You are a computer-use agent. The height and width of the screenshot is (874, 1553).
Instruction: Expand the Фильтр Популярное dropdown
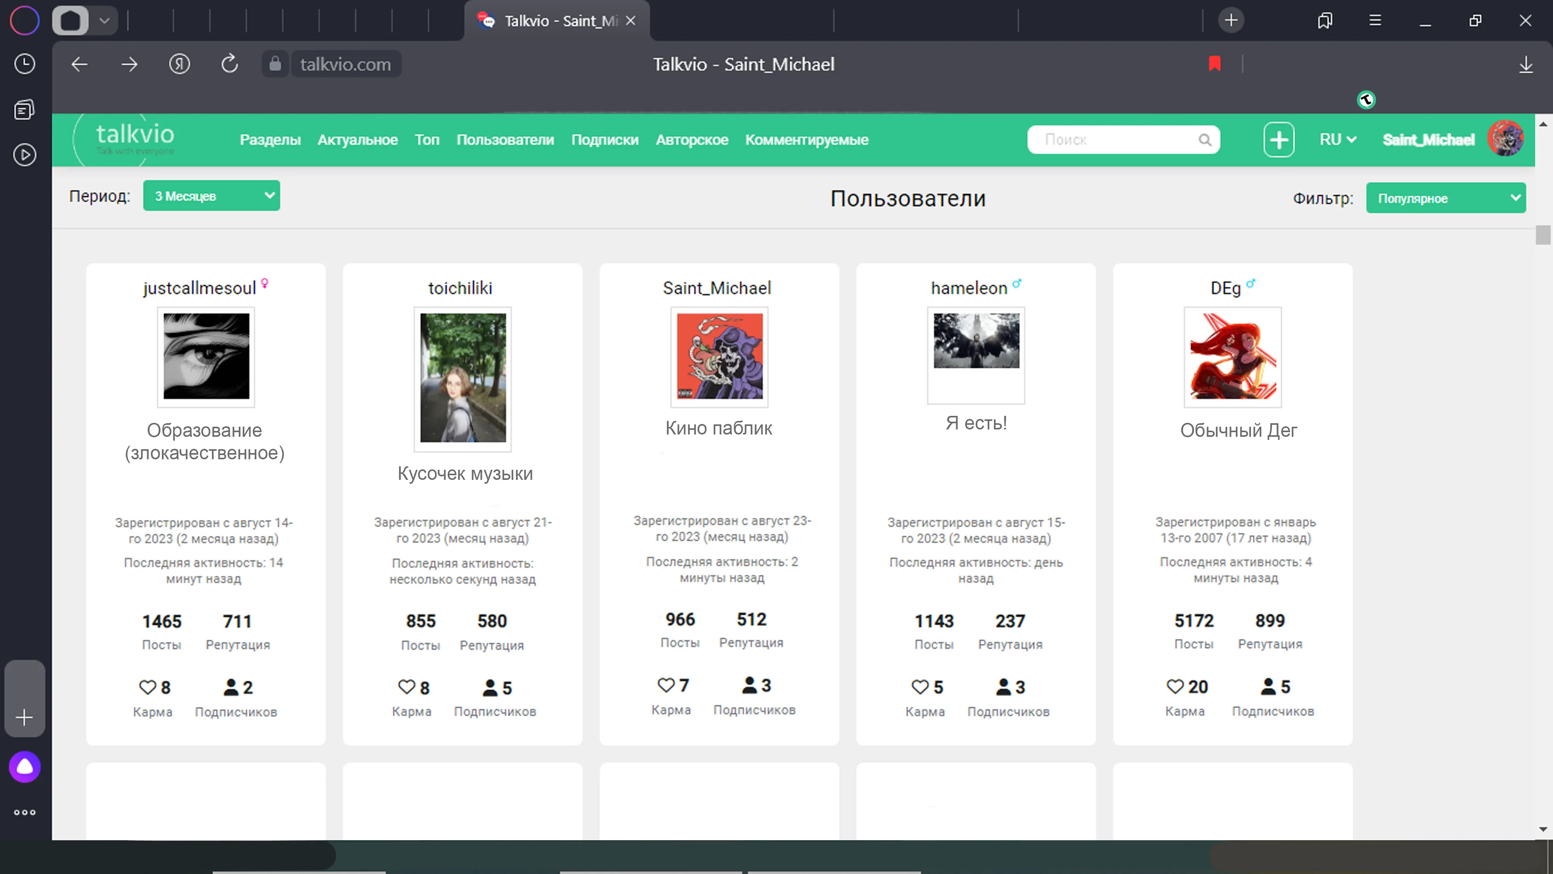pos(1446,198)
